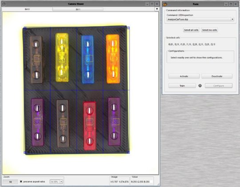Switch to the IM 1 tab
Viewport: 240px width, 187px height.
[78, 9]
